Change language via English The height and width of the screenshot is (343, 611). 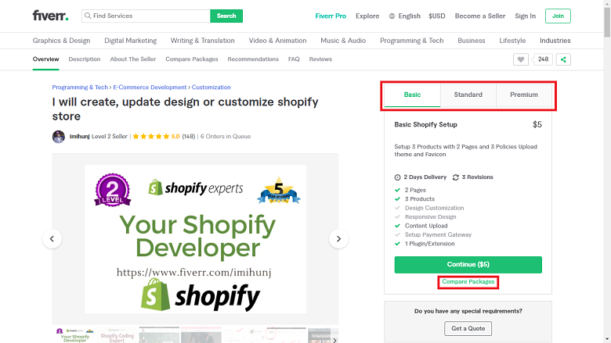tap(409, 16)
